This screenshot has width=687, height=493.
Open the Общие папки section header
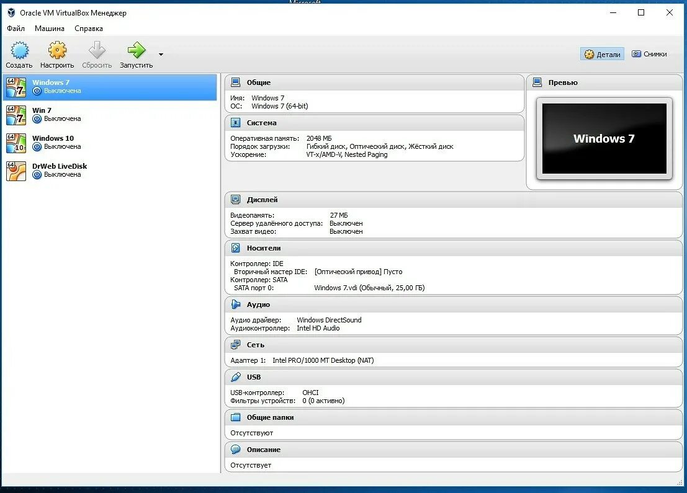(x=270, y=418)
